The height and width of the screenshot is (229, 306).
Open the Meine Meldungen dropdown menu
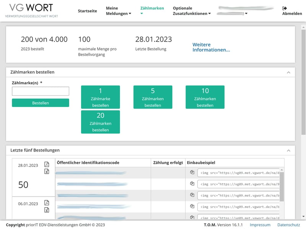118,11
